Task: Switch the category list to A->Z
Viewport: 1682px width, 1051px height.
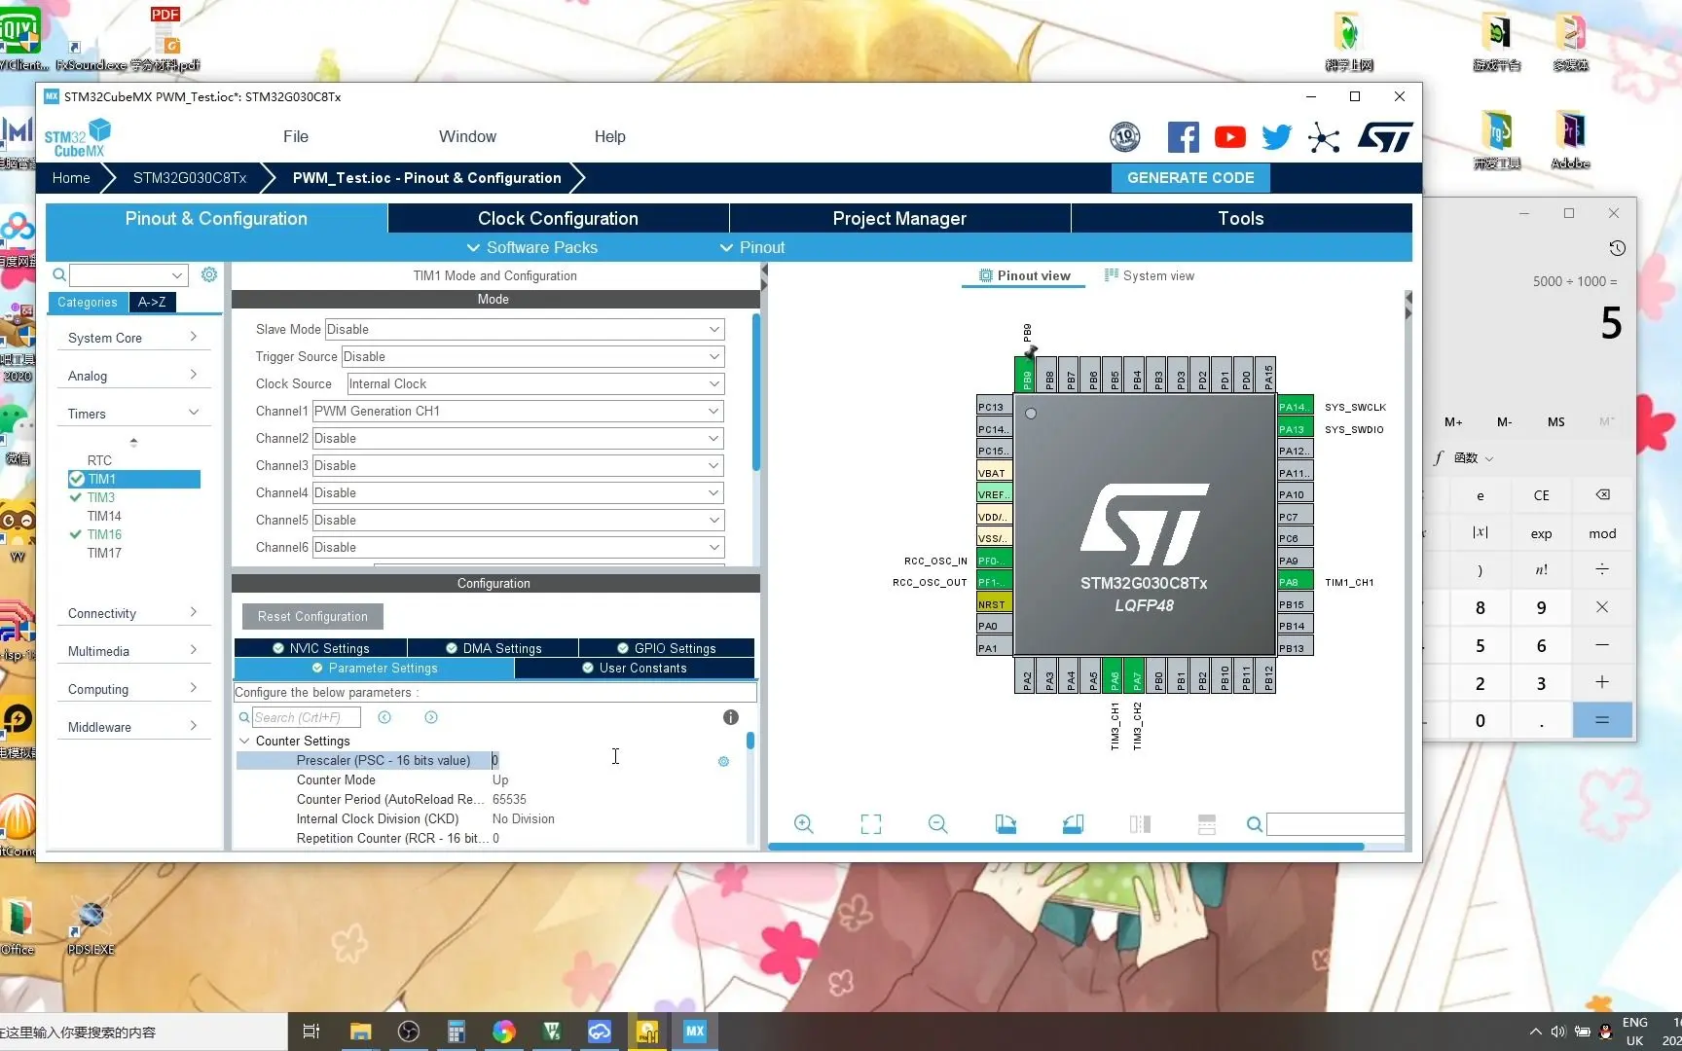Action: click(152, 302)
